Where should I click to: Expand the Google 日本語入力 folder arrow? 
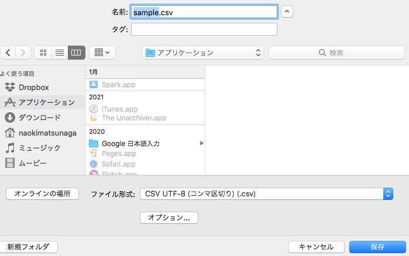[x=201, y=143]
